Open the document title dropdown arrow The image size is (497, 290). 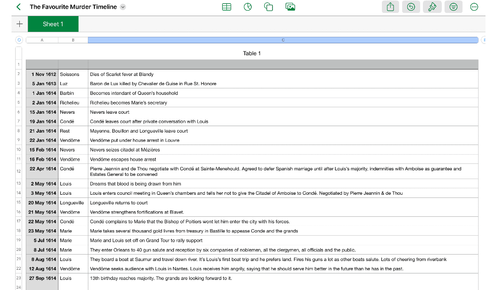[x=123, y=7]
